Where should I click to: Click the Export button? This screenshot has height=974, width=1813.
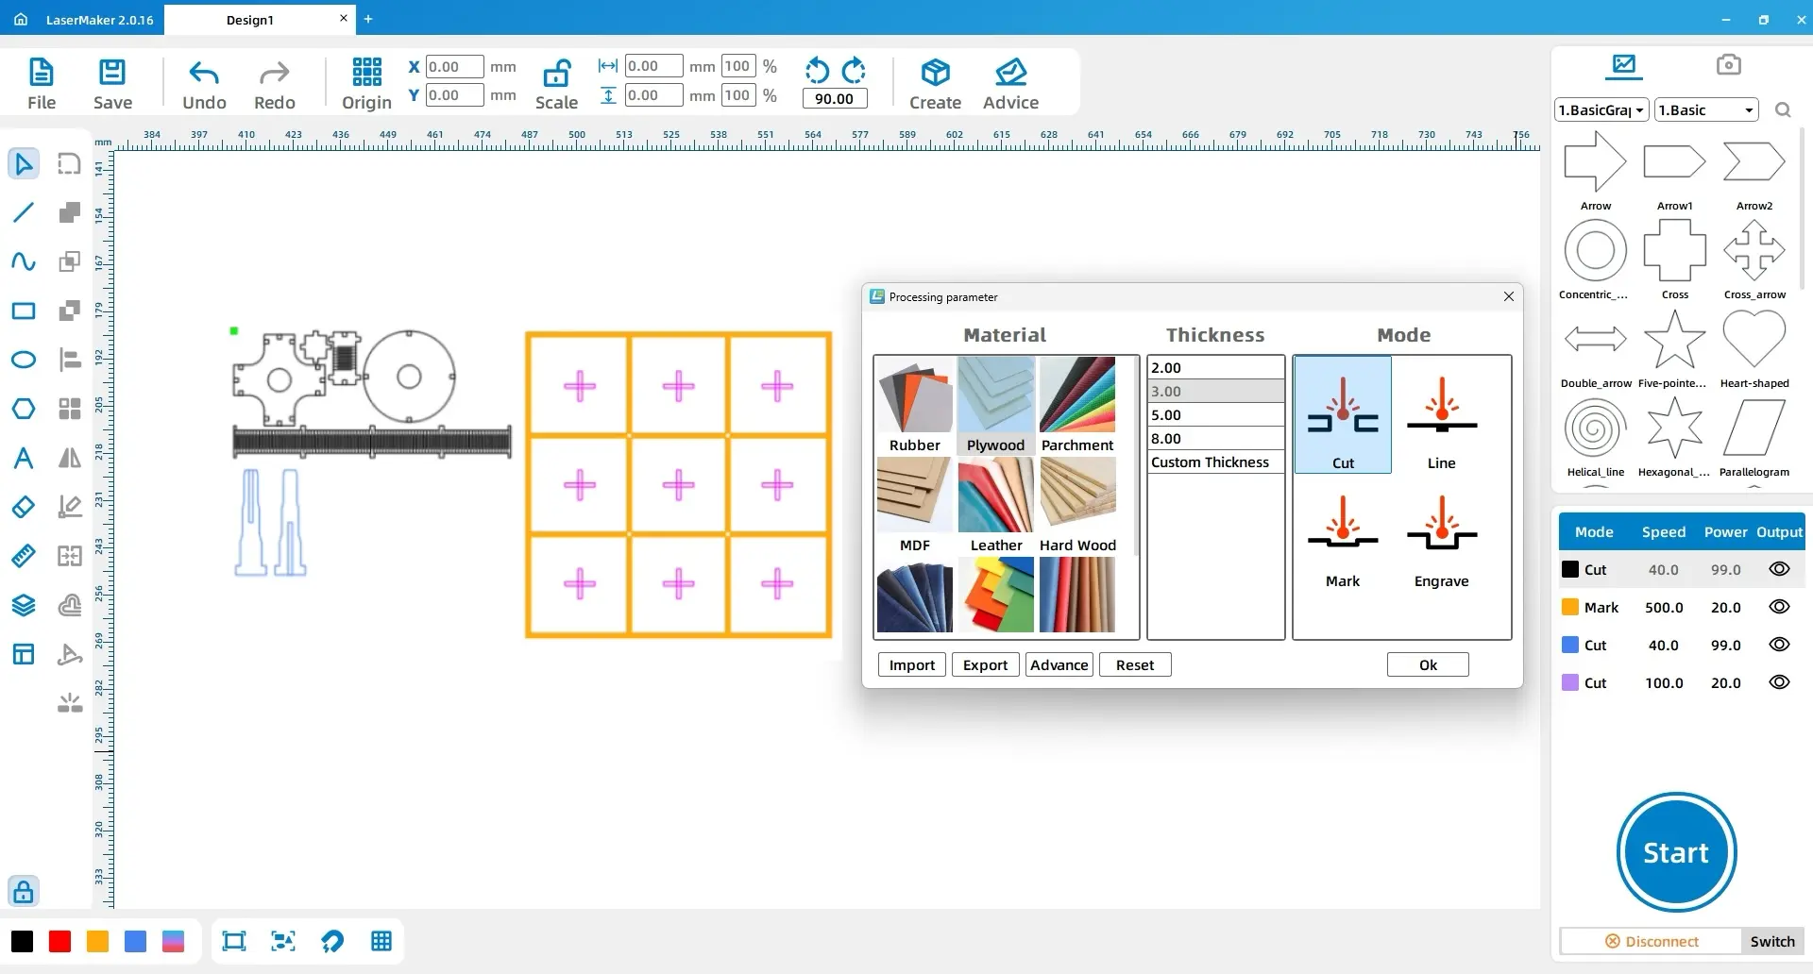[985, 664]
